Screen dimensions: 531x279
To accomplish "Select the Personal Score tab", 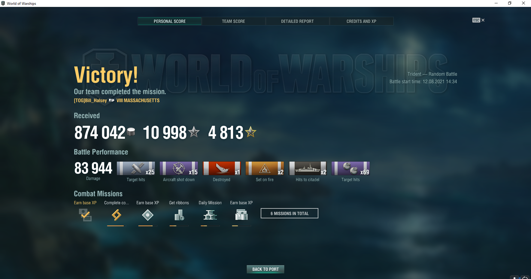I will (x=170, y=21).
